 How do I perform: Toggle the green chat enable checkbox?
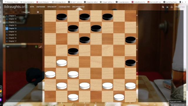[x=36, y=47]
